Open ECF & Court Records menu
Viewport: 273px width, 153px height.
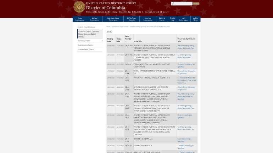point(132,19)
